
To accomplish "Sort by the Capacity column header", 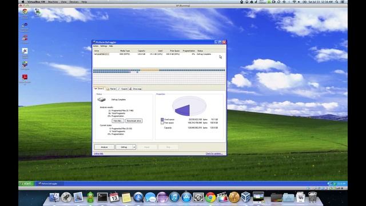I will (x=141, y=51).
